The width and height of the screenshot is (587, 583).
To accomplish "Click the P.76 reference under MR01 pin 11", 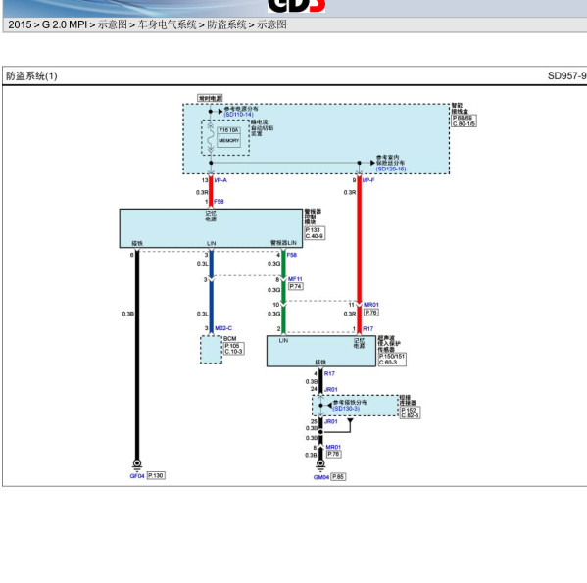I will [x=371, y=313].
